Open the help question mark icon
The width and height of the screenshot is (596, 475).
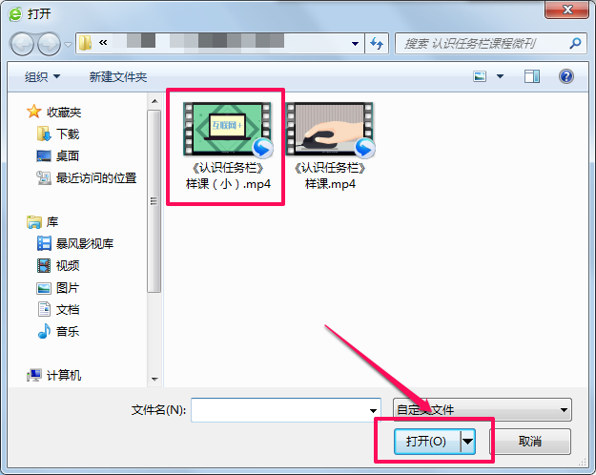[566, 76]
